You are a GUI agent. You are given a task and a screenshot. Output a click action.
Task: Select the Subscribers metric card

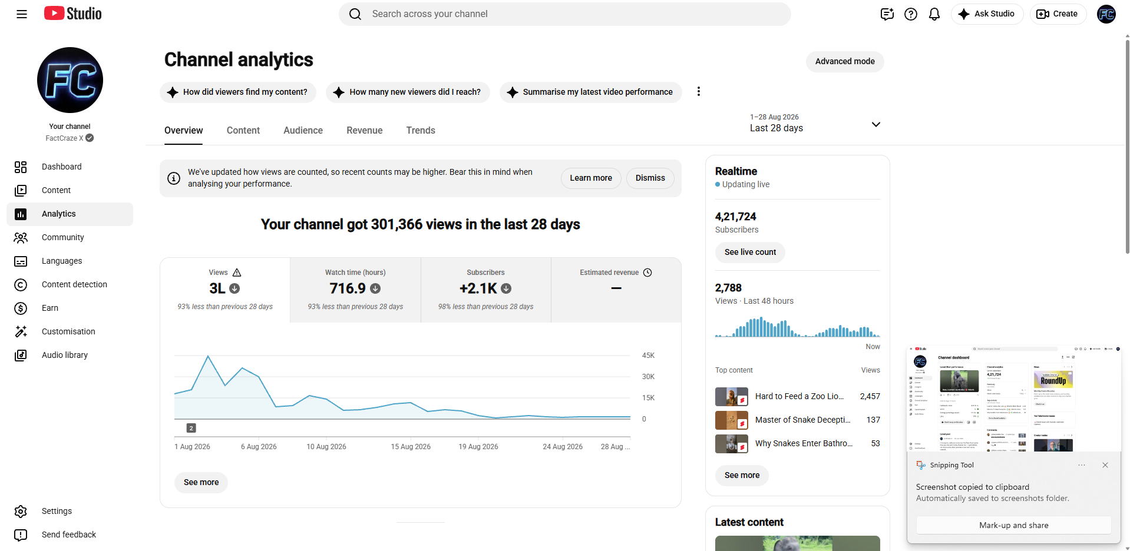click(x=486, y=290)
